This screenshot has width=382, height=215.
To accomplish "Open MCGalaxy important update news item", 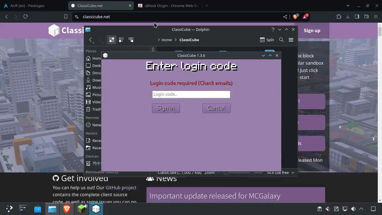I will [215, 196].
